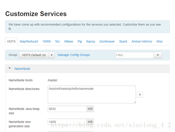Select the Sqoop tab
The height and width of the screenshot is (132, 175).
coord(91,41)
